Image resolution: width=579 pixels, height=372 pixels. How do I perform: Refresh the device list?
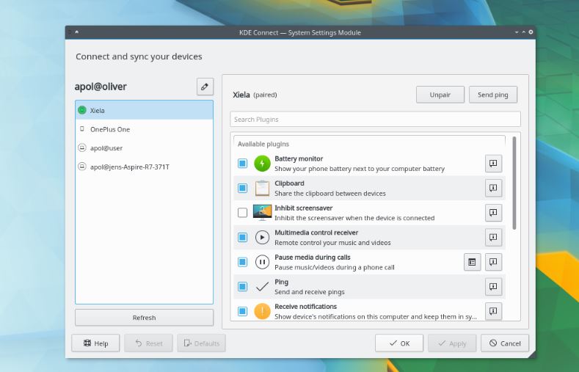click(x=144, y=318)
